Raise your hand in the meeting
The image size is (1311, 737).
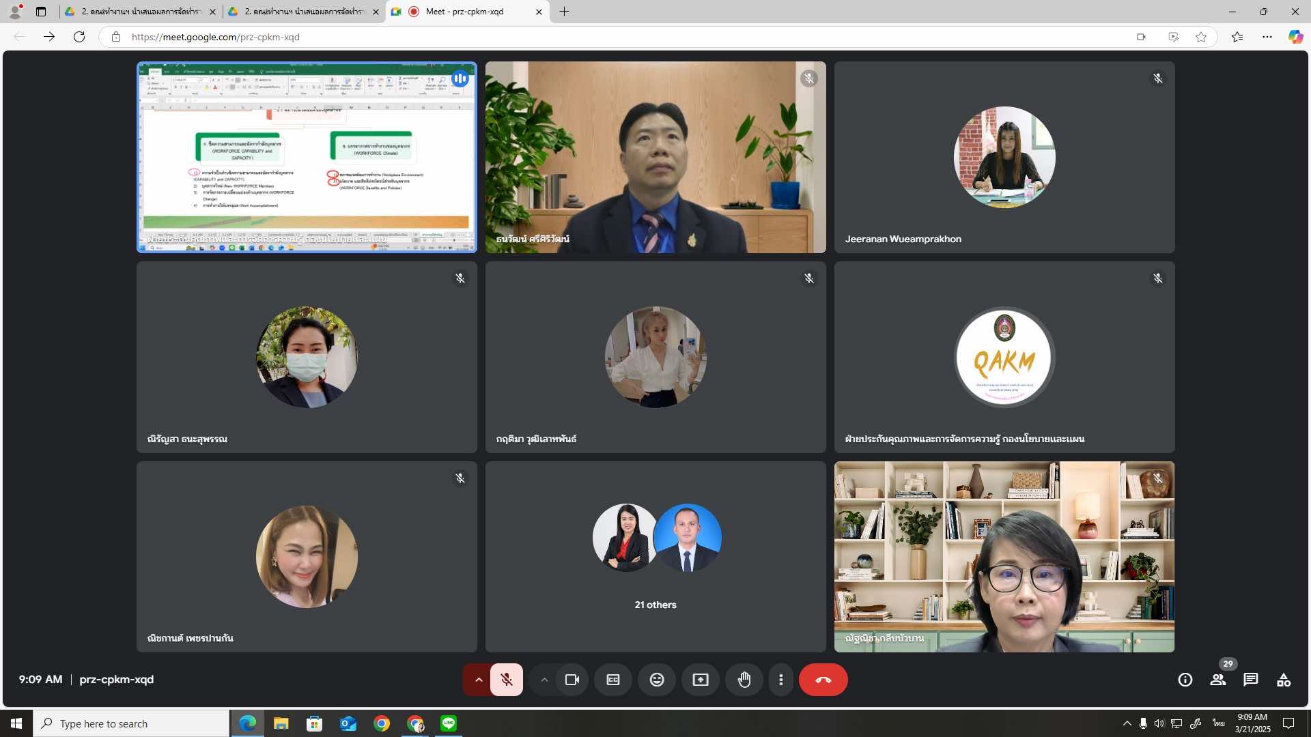tap(744, 680)
